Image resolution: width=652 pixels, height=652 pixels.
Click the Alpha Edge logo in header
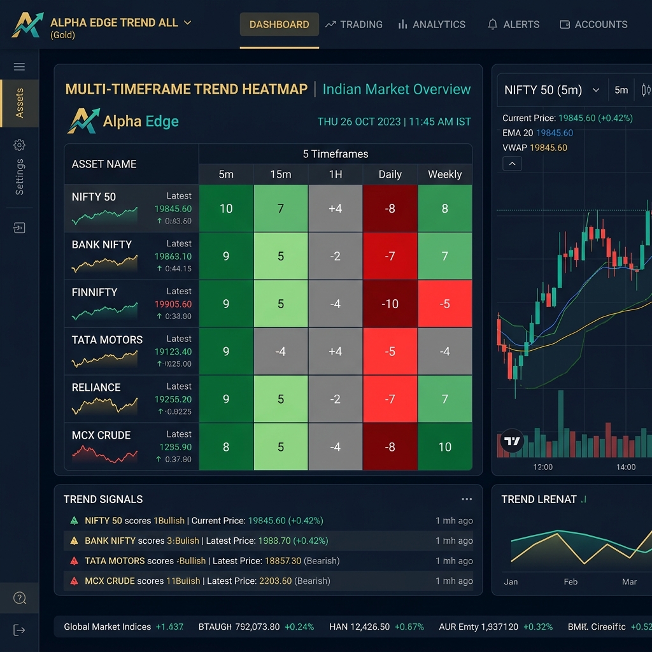pyautogui.click(x=27, y=25)
